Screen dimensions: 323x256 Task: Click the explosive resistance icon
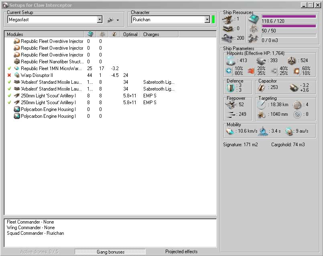tap(297, 71)
